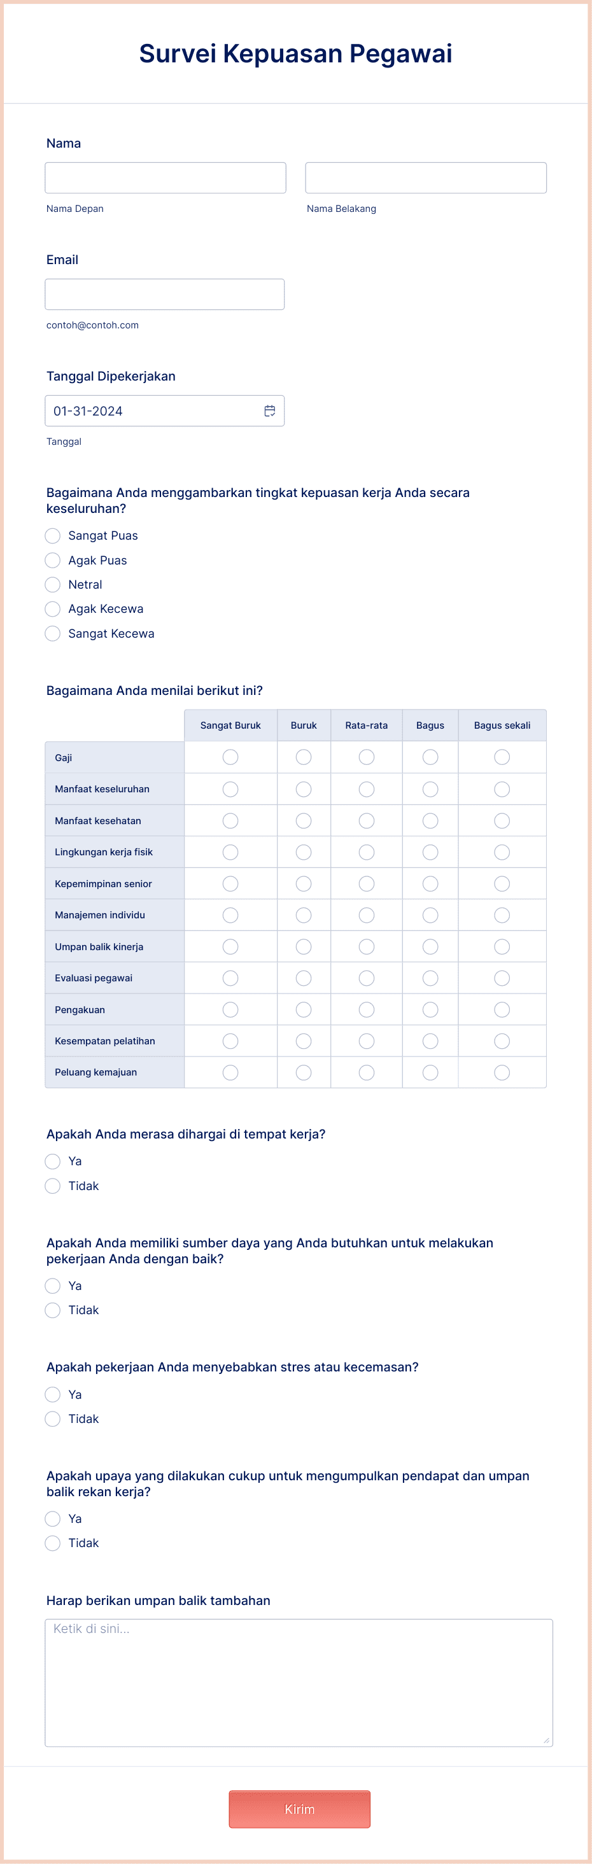The height and width of the screenshot is (1864, 592).
Task: Open the calendar date picker icon
Action: point(269,411)
